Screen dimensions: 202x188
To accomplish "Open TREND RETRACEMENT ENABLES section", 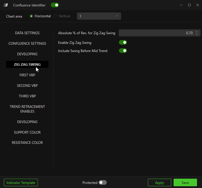I will click(x=27, y=109).
